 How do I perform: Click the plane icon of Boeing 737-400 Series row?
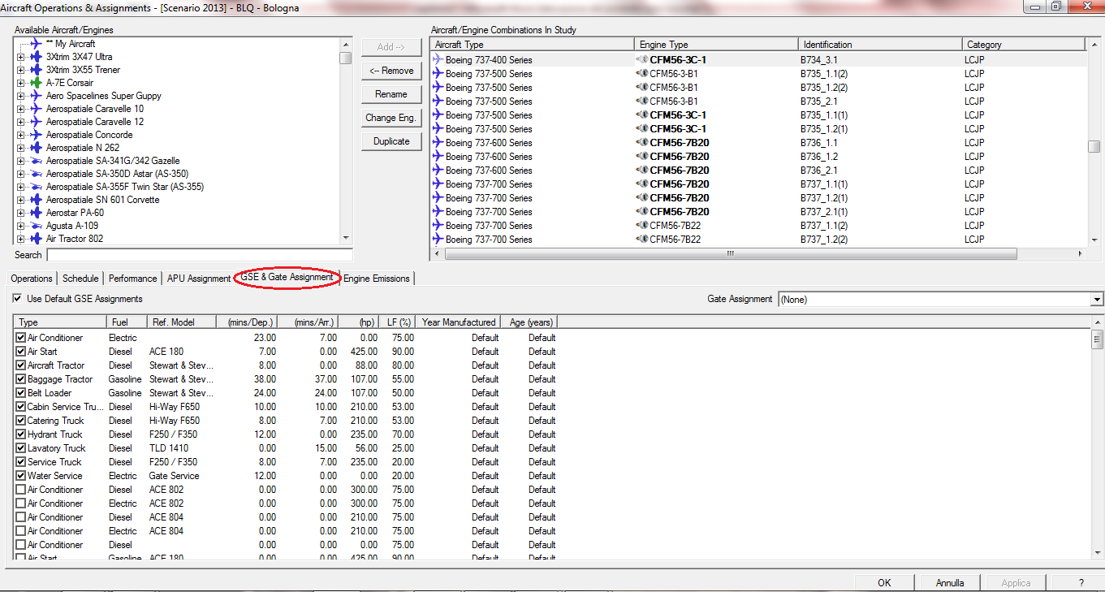pos(438,59)
